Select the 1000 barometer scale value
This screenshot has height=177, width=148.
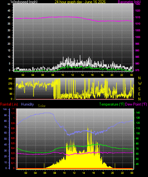(138, 37)
